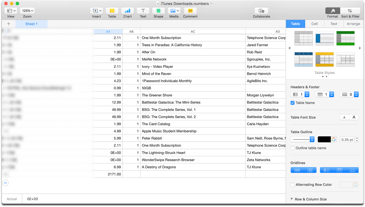Open the header columns count dropdown
Screen dimensions: 365x207
300,95
